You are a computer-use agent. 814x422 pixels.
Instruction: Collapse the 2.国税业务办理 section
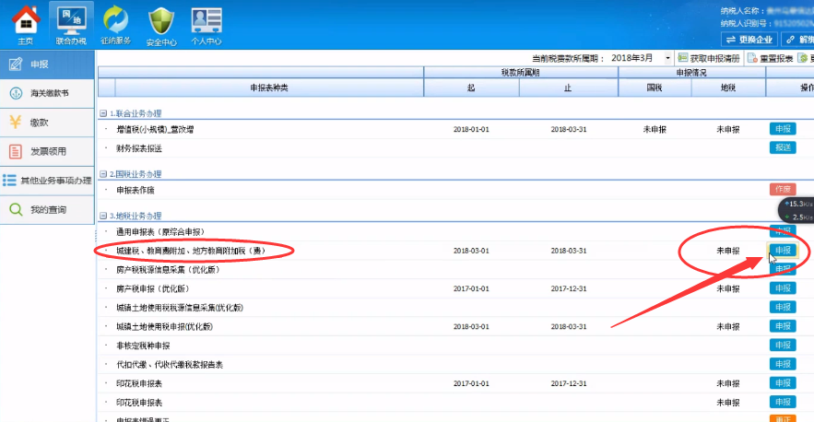point(103,173)
